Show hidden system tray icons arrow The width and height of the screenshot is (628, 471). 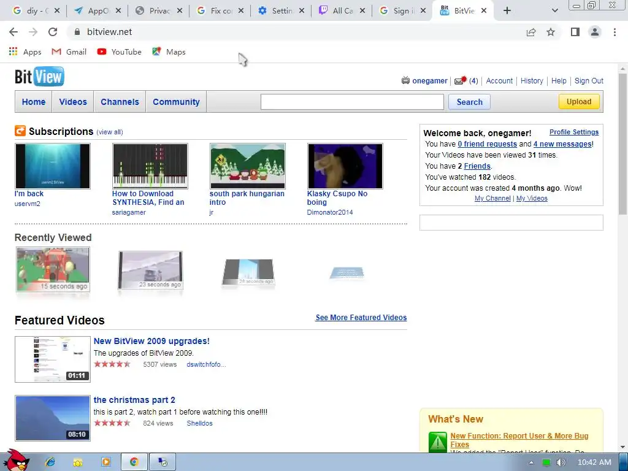tap(531, 462)
